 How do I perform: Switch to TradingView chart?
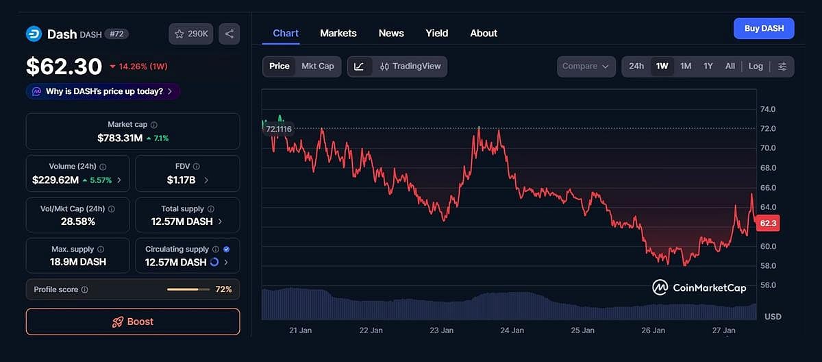pyautogui.click(x=411, y=67)
